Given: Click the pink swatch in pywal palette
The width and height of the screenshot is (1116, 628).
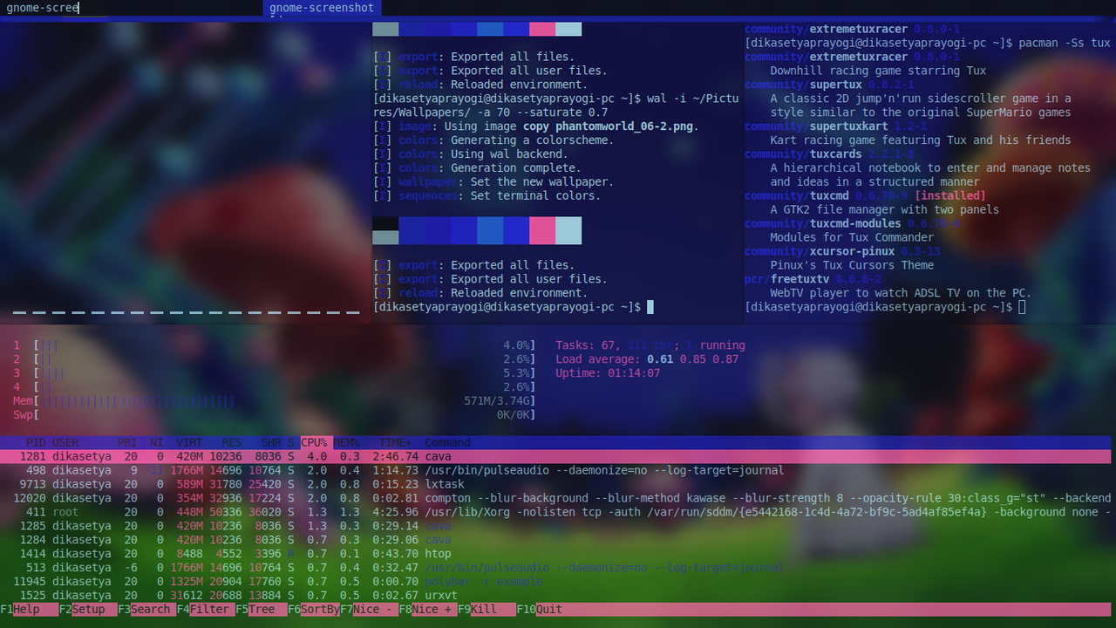Looking at the screenshot, I should (541, 230).
